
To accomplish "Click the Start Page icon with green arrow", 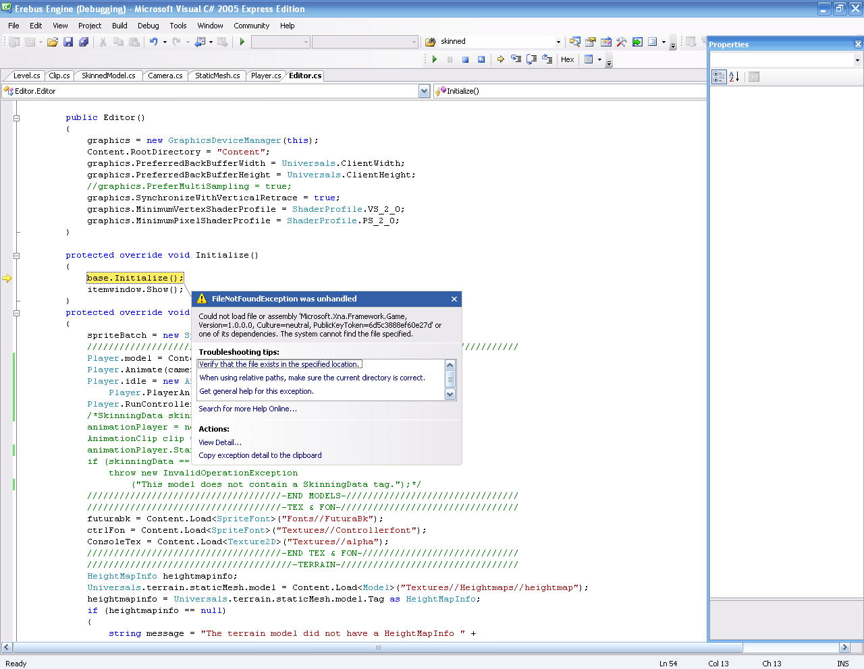I will (x=637, y=42).
